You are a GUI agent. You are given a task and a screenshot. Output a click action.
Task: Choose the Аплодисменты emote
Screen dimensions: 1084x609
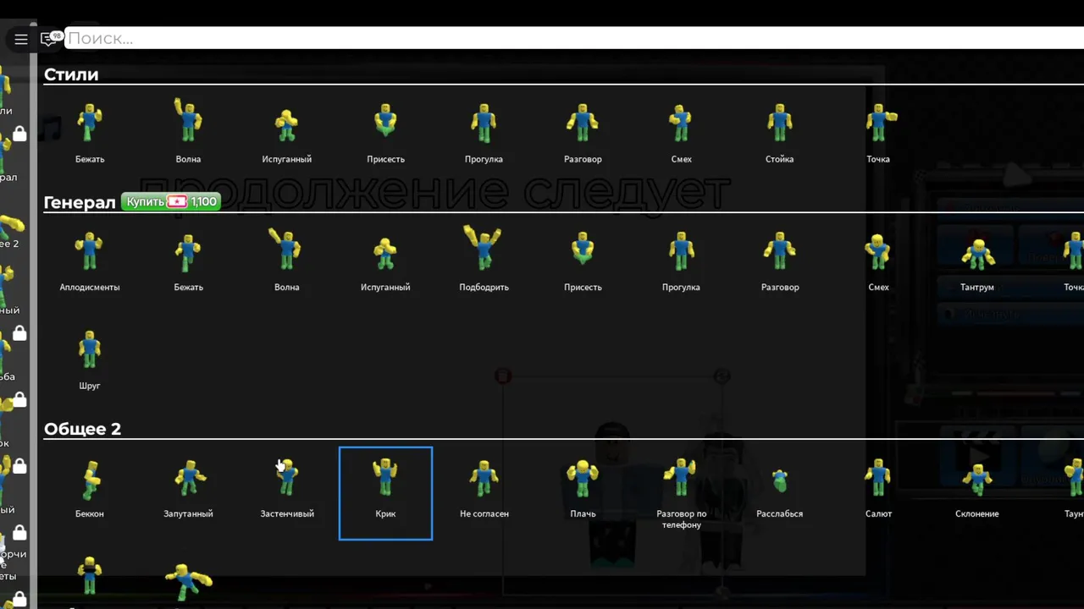pos(90,259)
